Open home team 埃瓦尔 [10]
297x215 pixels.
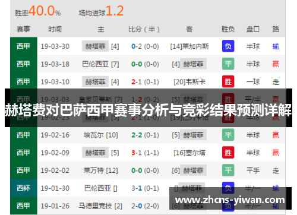click(x=100, y=135)
